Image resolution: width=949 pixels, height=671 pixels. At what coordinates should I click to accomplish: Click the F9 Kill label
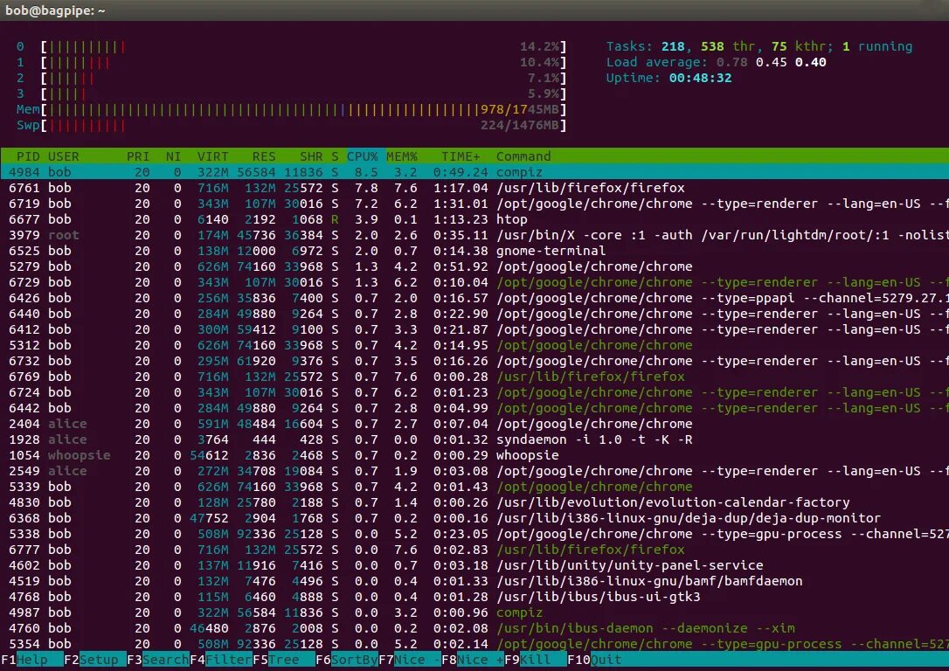tap(543, 660)
